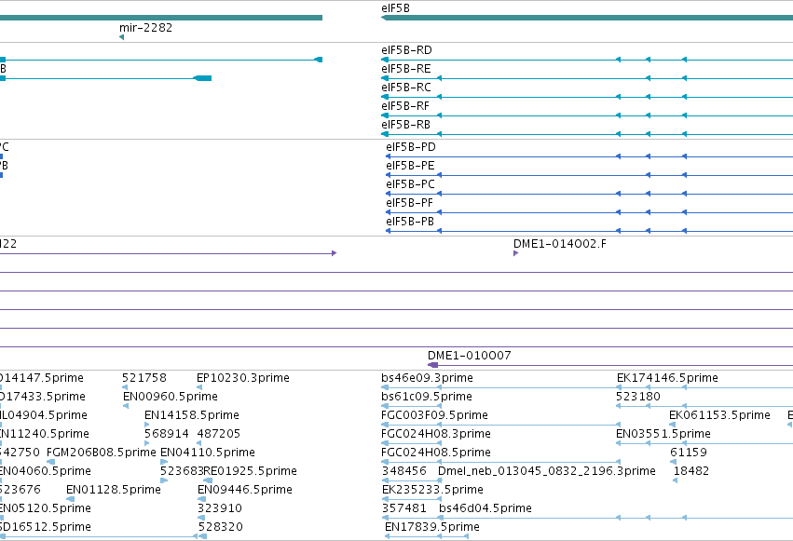Select EST FGM206B08.5prime

(x=102, y=453)
